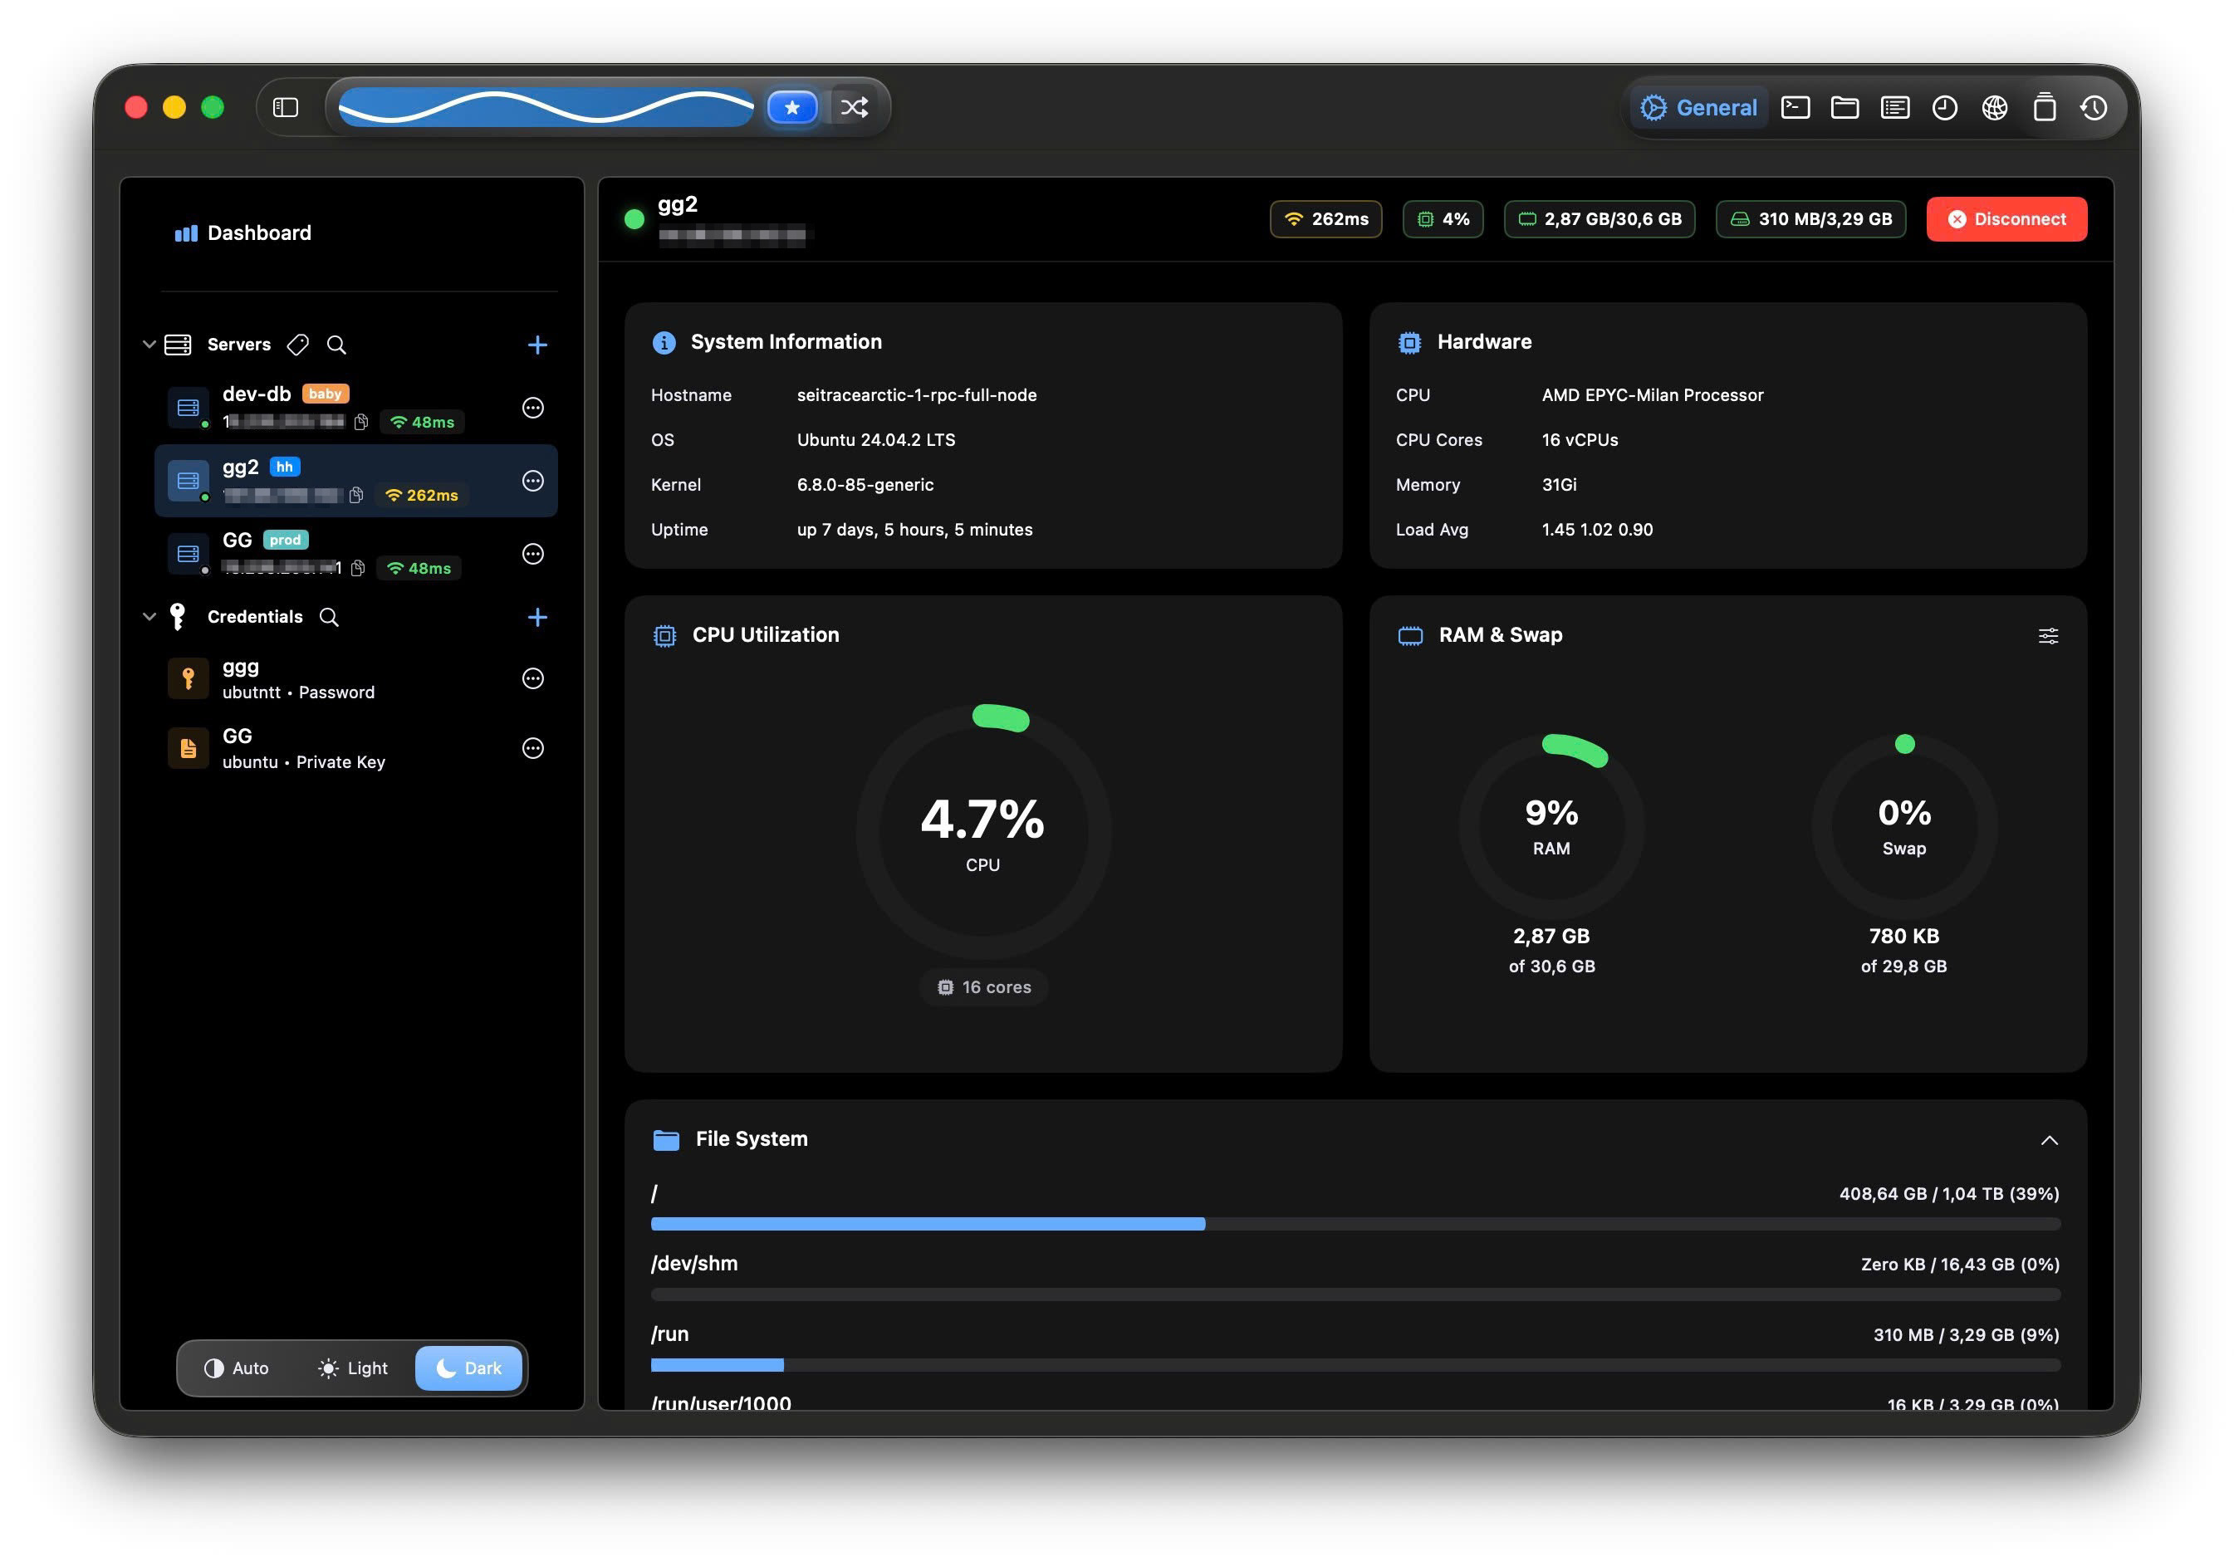Click the globe network icon in toolbar
The width and height of the screenshot is (2234, 1561).
click(1995, 107)
